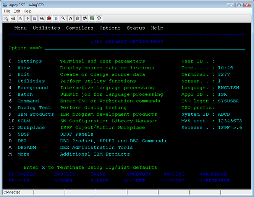
Task: Click the Jagacy monitor icon in title bar
Action: pyautogui.click(x=5, y=5)
